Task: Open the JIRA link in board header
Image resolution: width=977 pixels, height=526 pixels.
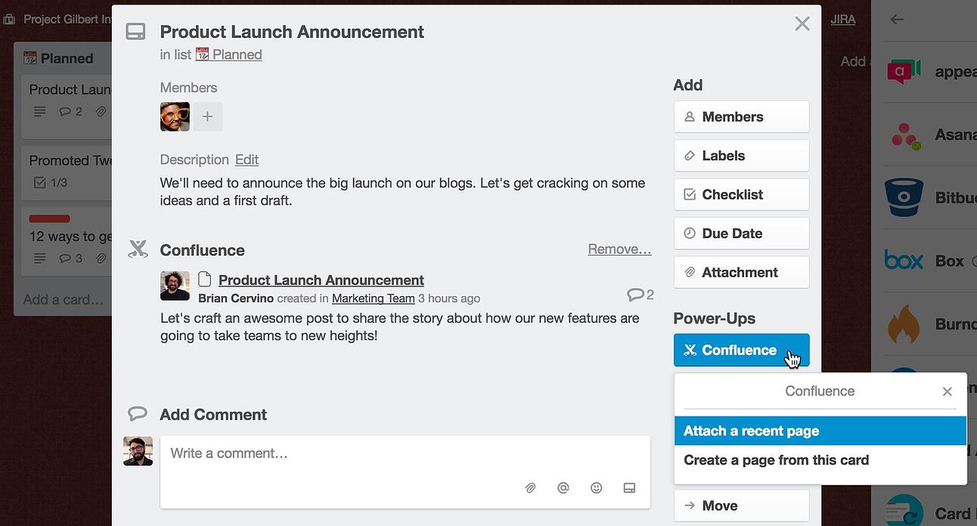Action: 843,20
